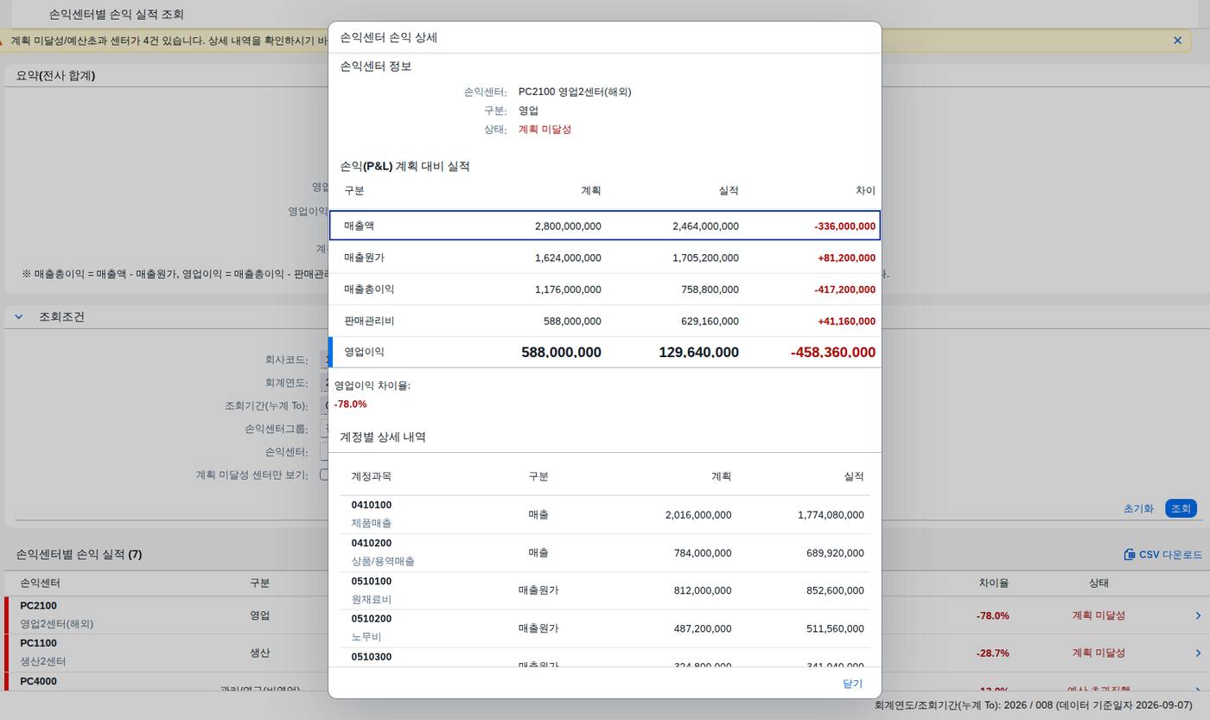
Task: Open the PC2100 row arrow
Action: pyautogui.click(x=1198, y=615)
